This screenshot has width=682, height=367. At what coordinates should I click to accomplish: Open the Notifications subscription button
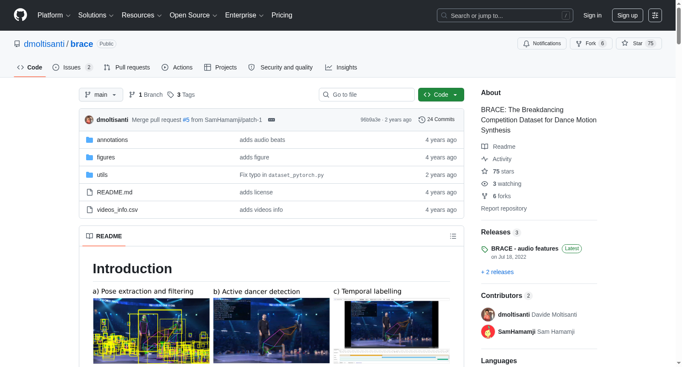[542, 43]
